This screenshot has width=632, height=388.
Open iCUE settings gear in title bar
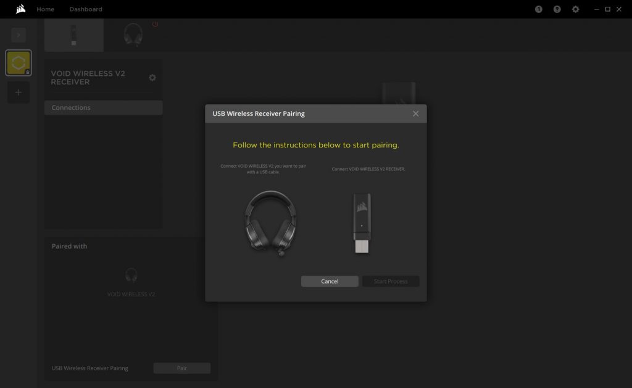pos(576,9)
